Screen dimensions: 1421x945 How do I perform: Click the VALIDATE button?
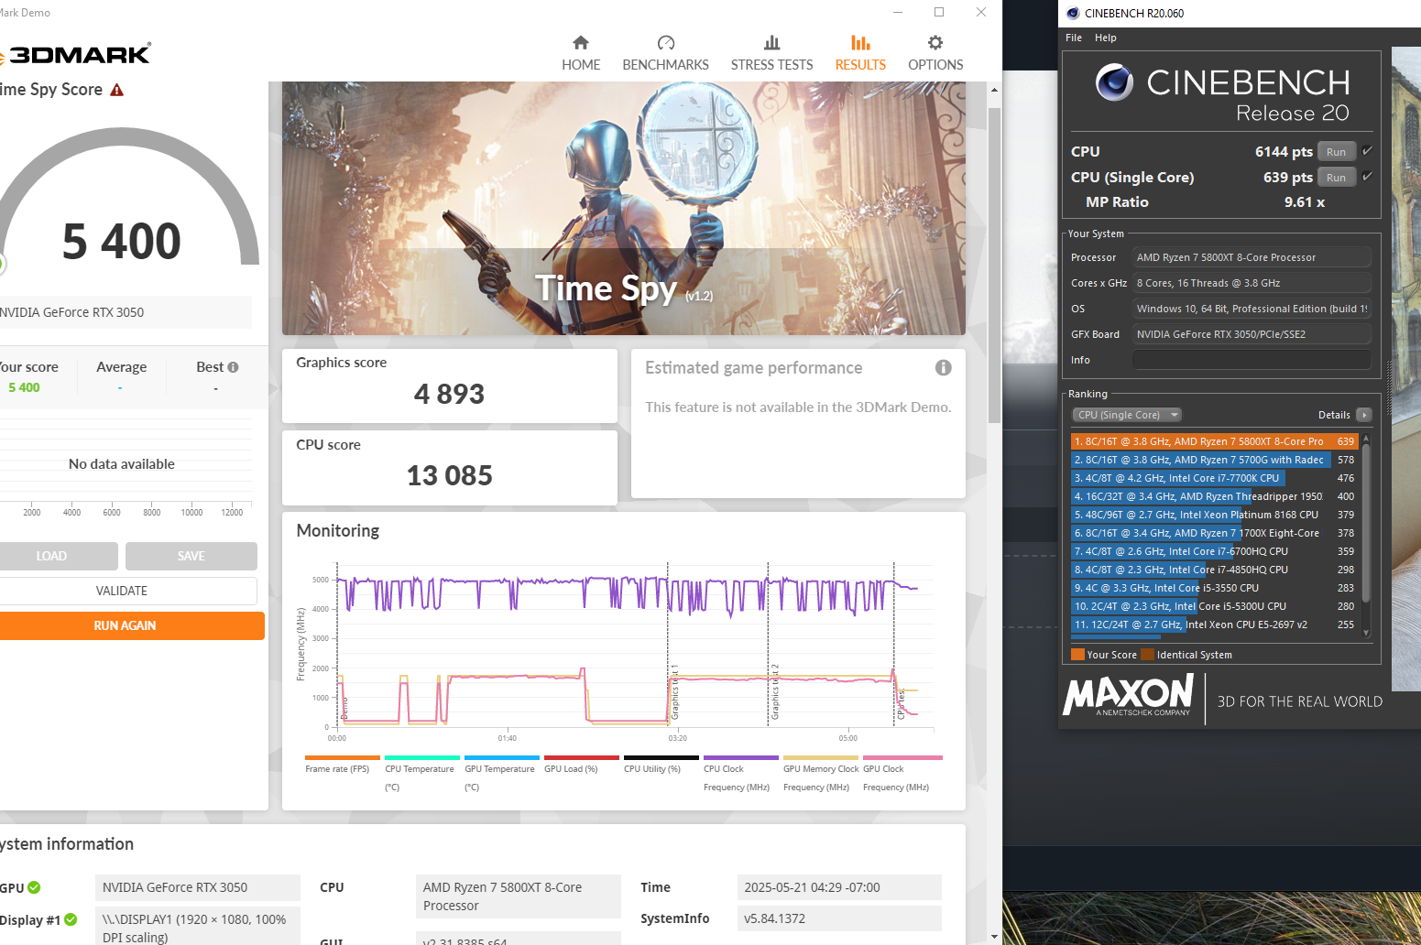[121, 591]
